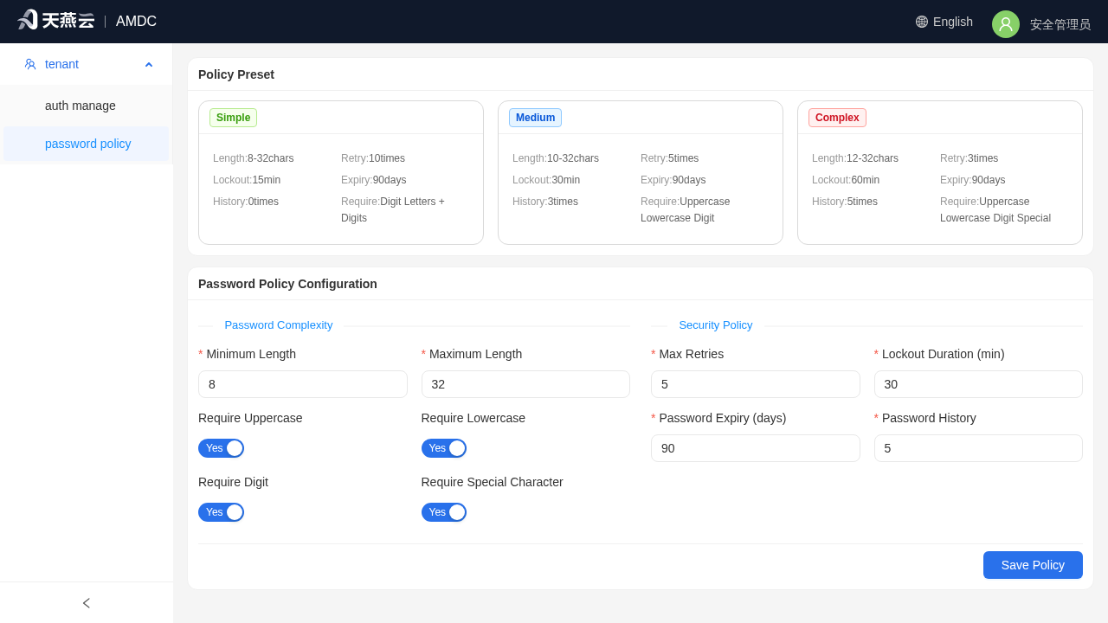Toggle the Require Uppercase switch
This screenshot has height=623, width=1108.
click(221, 448)
